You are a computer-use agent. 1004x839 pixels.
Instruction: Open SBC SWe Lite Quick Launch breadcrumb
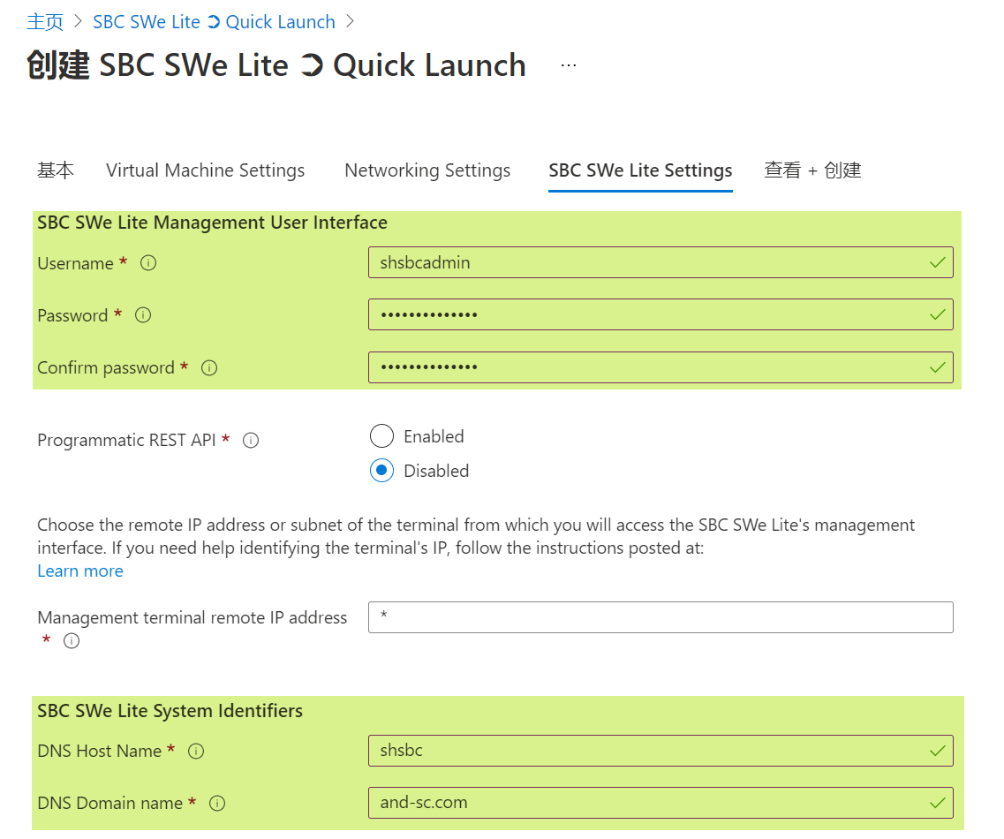(x=214, y=22)
